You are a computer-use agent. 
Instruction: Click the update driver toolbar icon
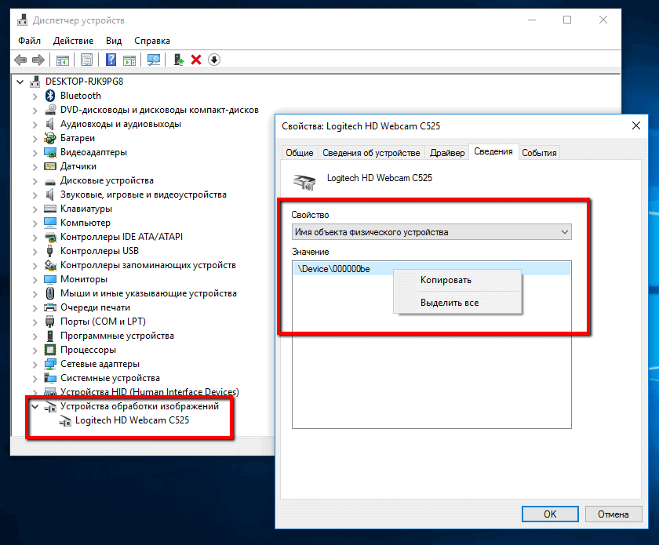tap(179, 60)
